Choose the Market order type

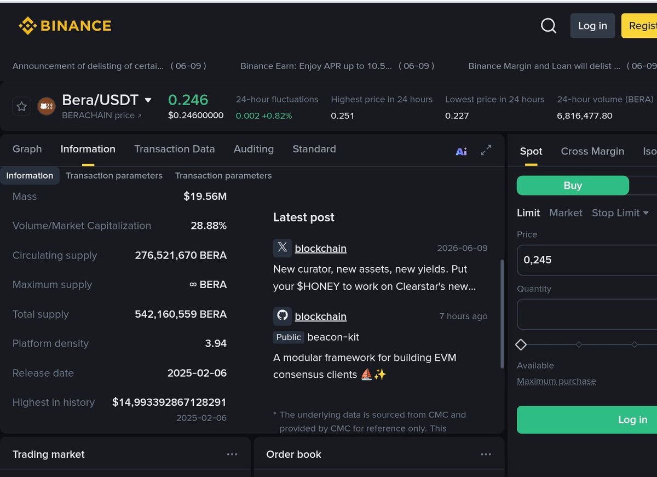[566, 213]
